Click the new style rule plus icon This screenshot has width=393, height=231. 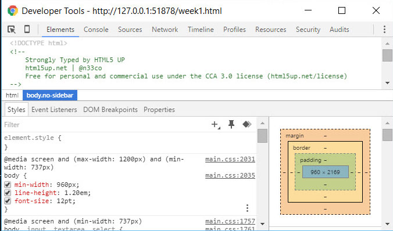click(216, 124)
